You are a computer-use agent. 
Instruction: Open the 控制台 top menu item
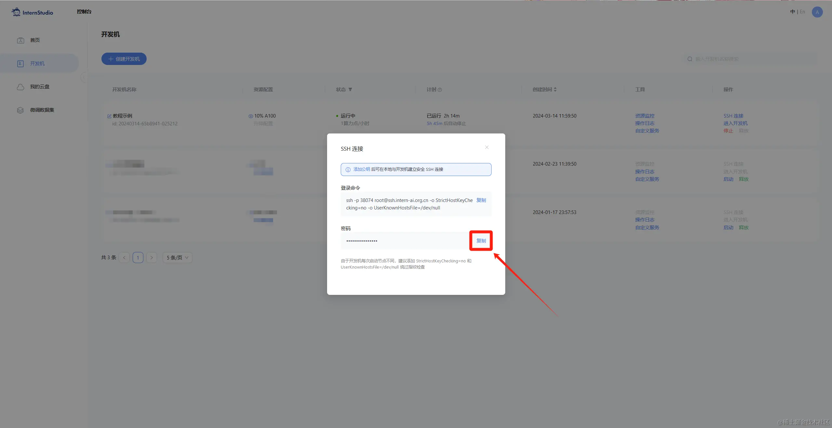coord(84,12)
